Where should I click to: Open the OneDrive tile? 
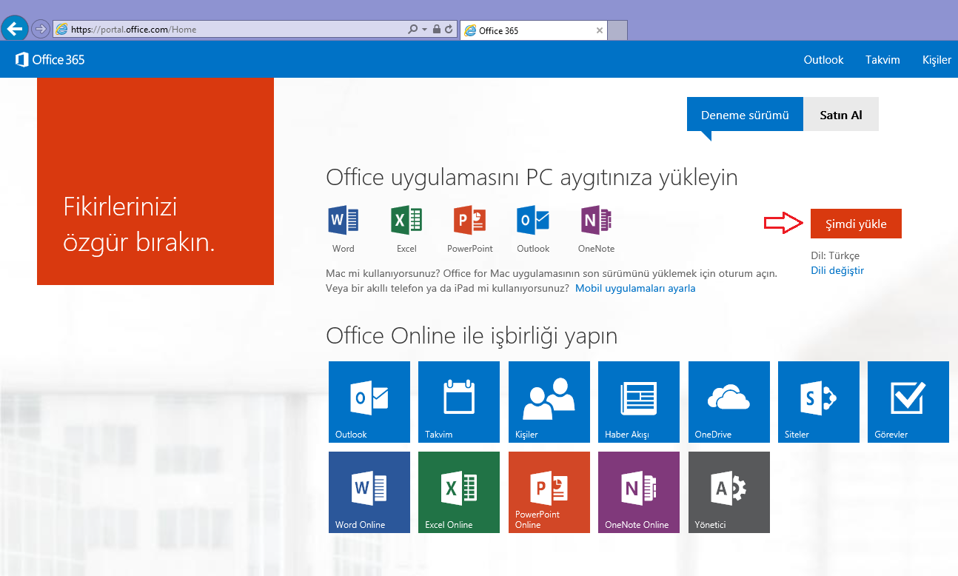pyautogui.click(x=729, y=402)
